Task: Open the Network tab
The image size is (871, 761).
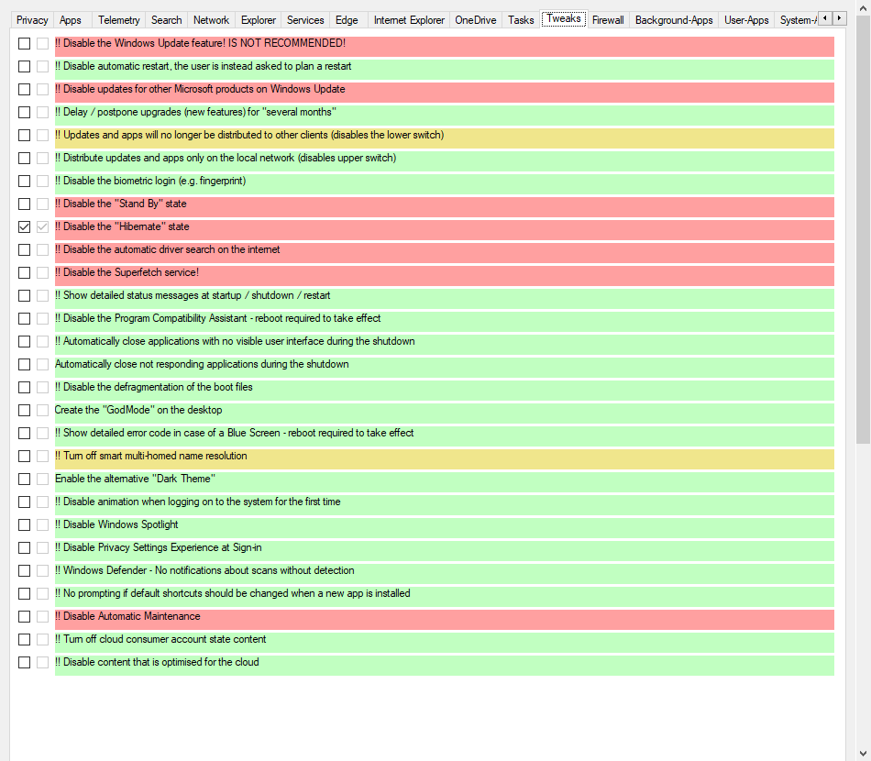Action: coord(211,20)
